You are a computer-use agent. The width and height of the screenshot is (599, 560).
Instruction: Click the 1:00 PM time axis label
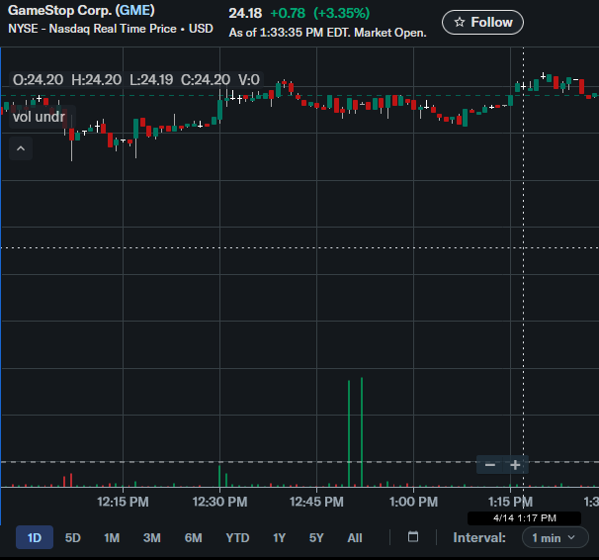click(413, 502)
